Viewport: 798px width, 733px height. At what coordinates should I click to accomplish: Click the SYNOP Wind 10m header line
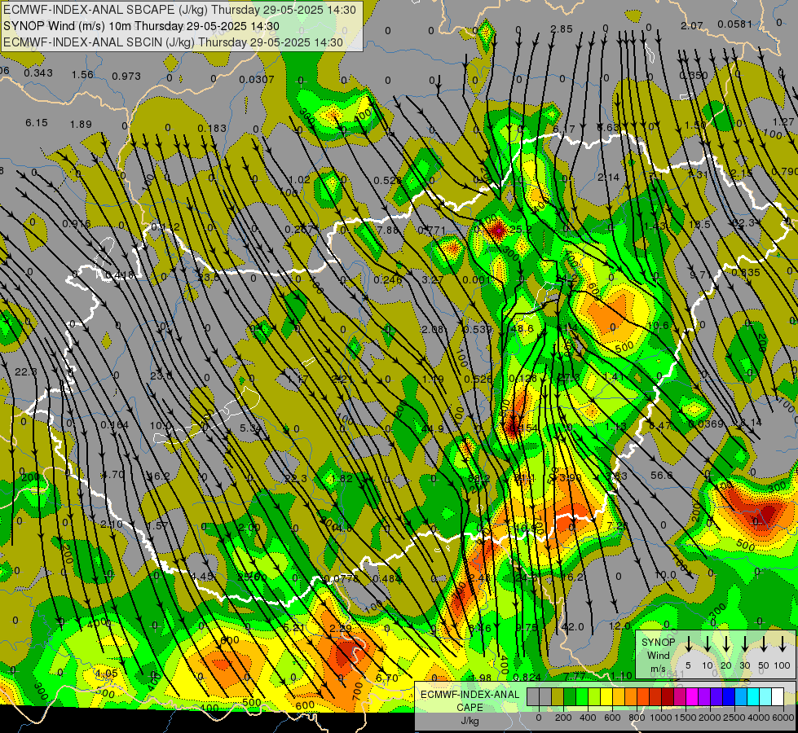[x=141, y=26]
